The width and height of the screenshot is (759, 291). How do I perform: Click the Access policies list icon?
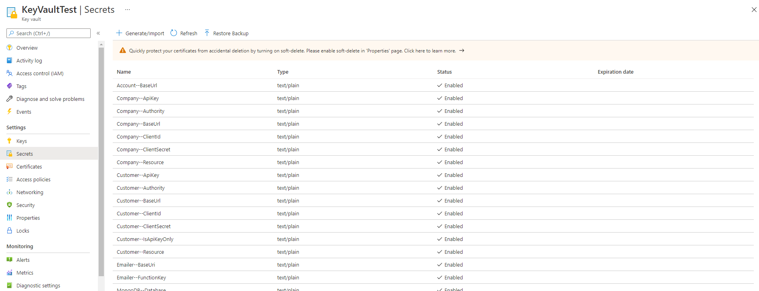10,179
